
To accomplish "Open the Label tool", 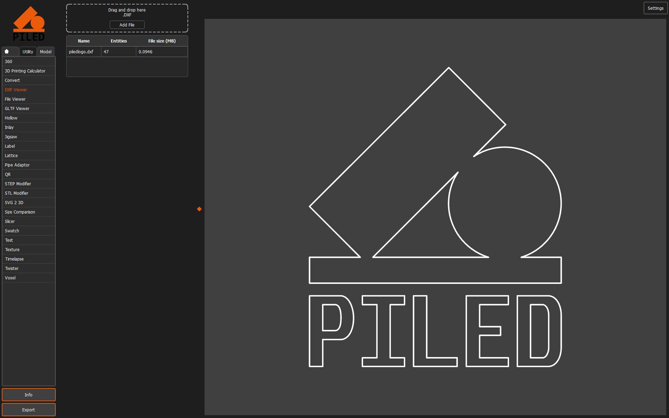I will (x=29, y=146).
